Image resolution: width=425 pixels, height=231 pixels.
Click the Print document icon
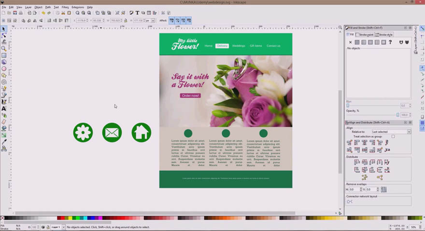point(21,13)
